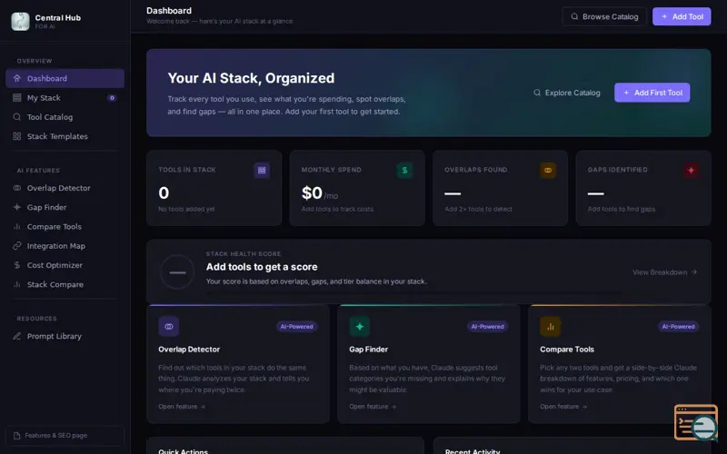Click the Stack Compare chart icon
Screen dimensions: 727x454
(17, 284)
